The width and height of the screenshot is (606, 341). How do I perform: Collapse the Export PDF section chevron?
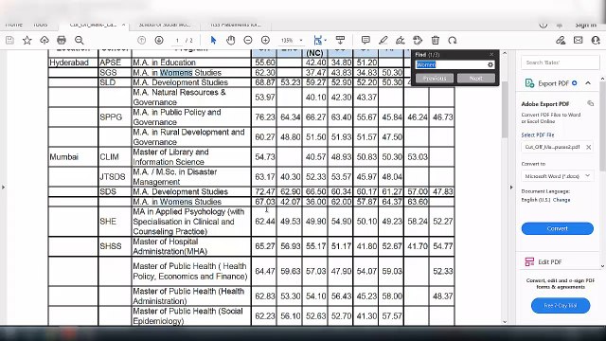[588, 83]
